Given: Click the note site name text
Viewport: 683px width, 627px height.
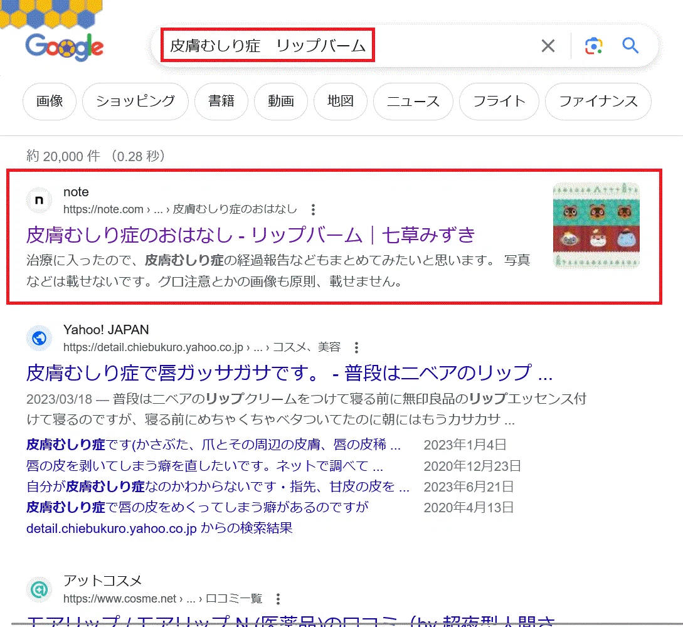Looking at the screenshot, I should 76,192.
